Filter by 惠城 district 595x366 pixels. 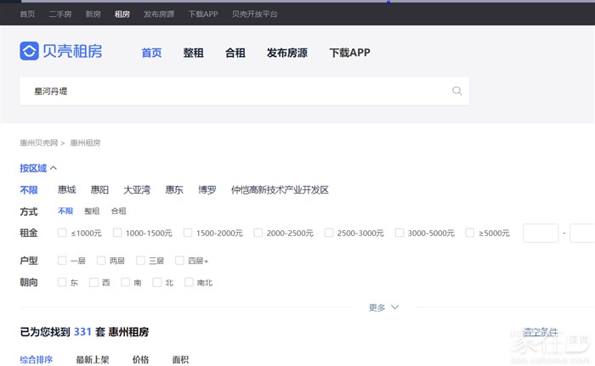pyautogui.click(x=66, y=190)
